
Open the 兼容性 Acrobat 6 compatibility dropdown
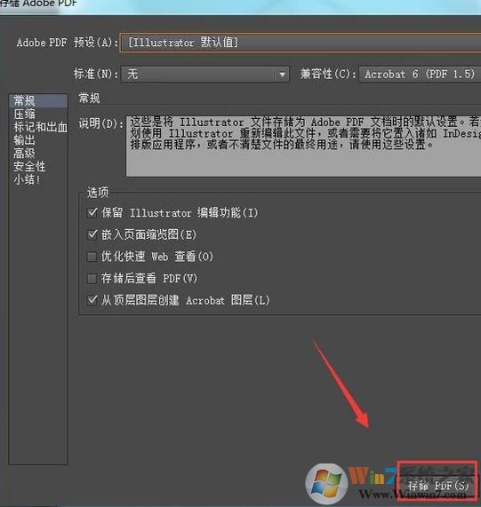[x=420, y=75]
